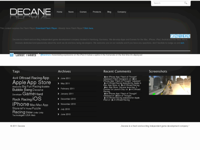Select the 'Awesome' tag
This screenshot has height=150, width=200.
coord(17,87)
